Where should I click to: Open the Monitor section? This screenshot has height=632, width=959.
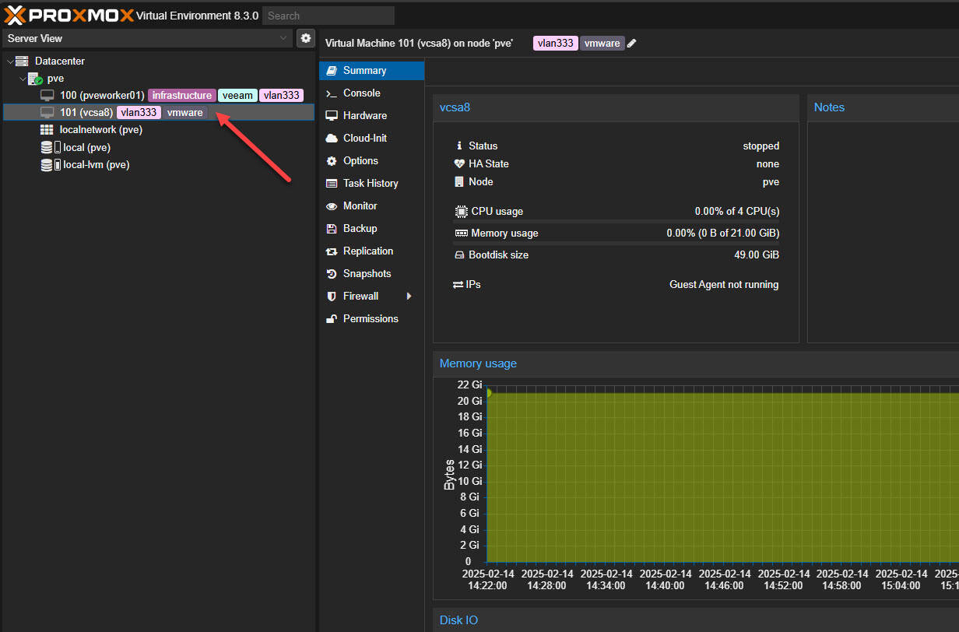pos(372,206)
